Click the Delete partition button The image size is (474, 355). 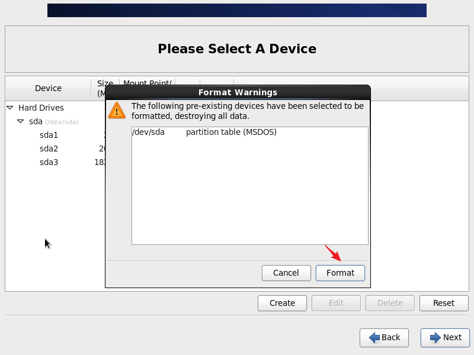[x=390, y=303]
